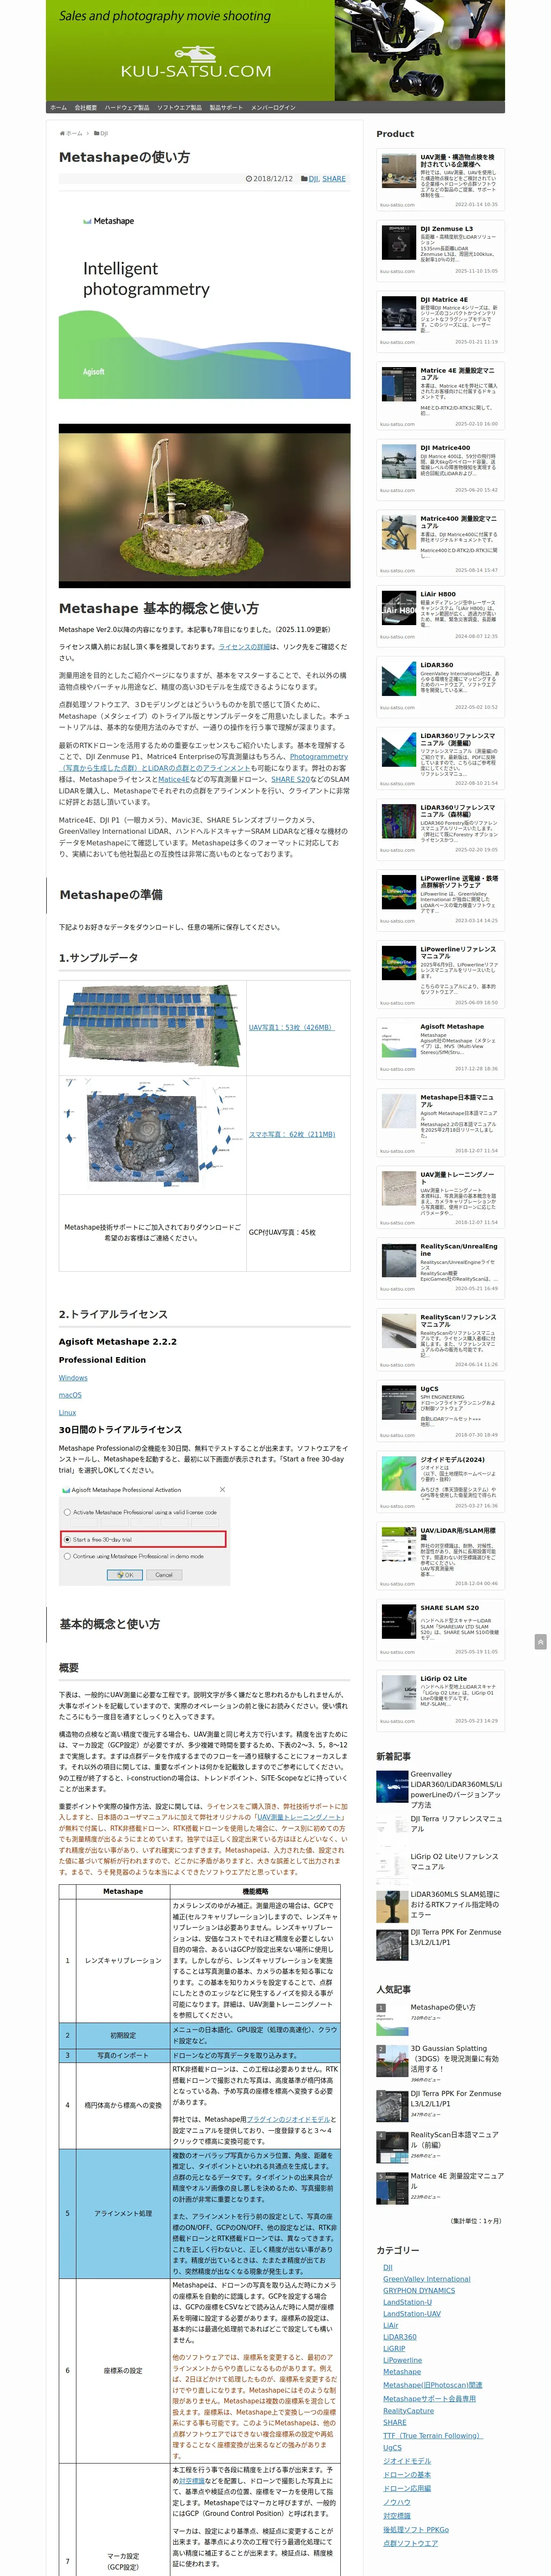Image resolution: width=551 pixels, height=2576 pixels.
Task: Click the macOS download link
Action: click(x=70, y=1394)
